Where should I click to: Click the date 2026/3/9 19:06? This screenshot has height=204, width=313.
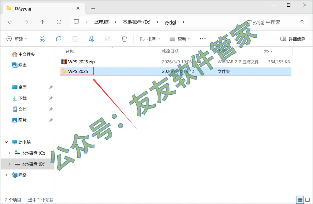coord(177,62)
